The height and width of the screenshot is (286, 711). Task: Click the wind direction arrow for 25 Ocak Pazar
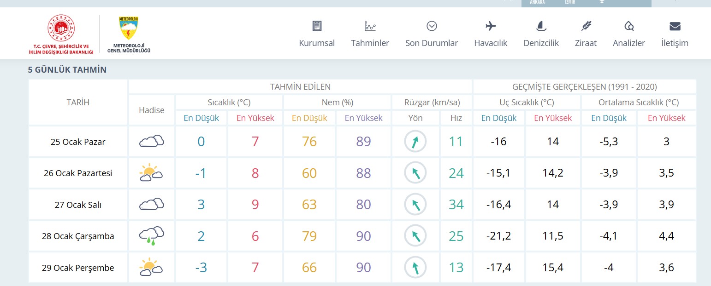click(x=415, y=142)
